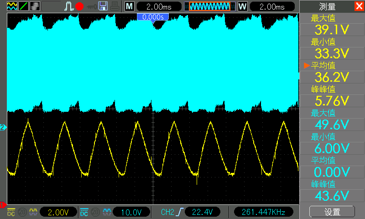365x219 pixels.
Task: Toggle the gray persistence display icon
Action: (35, 6)
